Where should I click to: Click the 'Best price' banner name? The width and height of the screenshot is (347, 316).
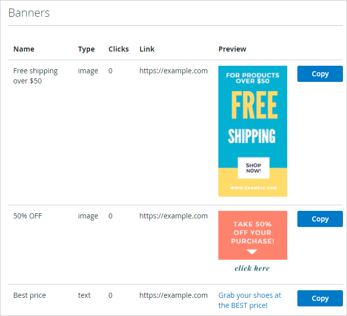click(29, 295)
